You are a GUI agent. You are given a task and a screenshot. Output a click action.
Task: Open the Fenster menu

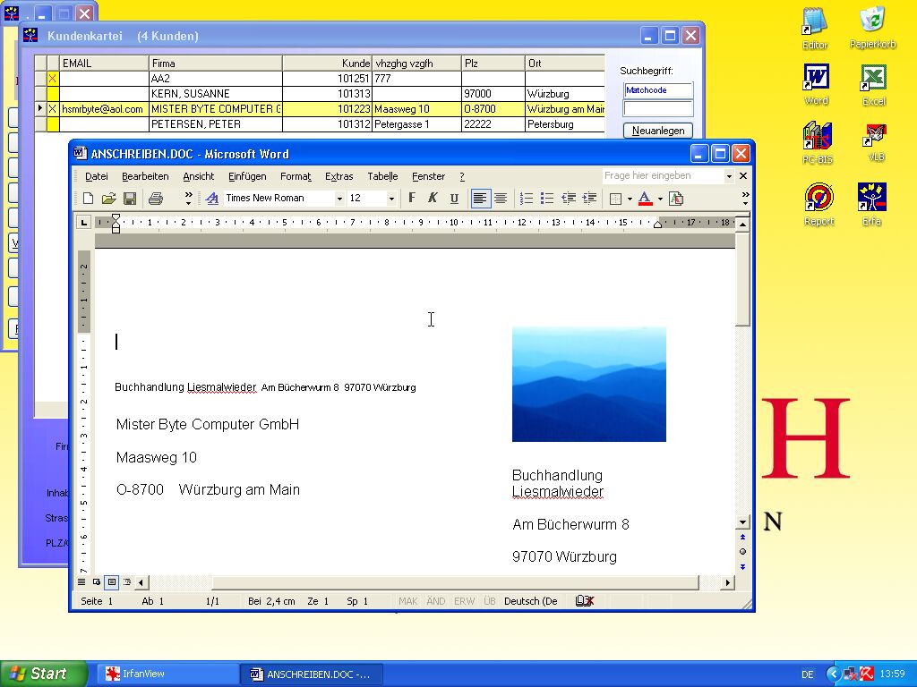pos(428,176)
